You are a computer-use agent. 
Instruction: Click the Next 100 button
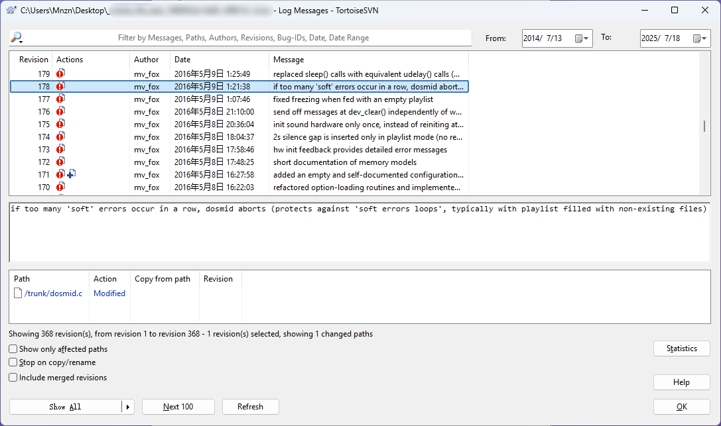click(x=178, y=407)
